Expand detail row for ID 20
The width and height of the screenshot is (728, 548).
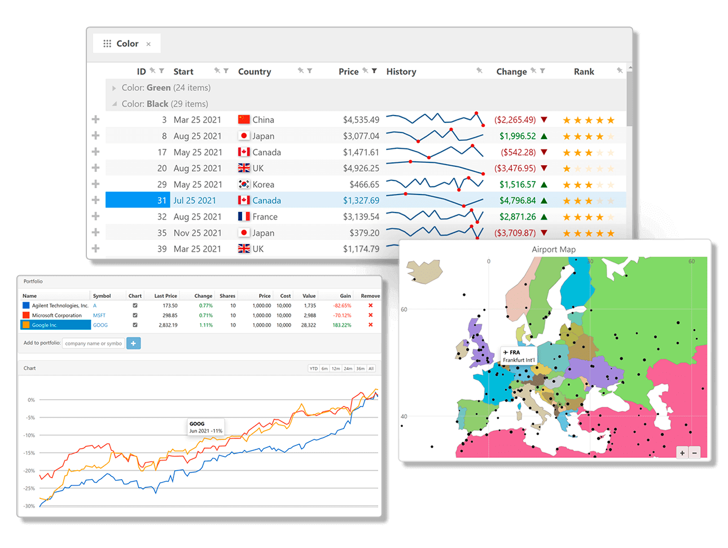coord(95,168)
